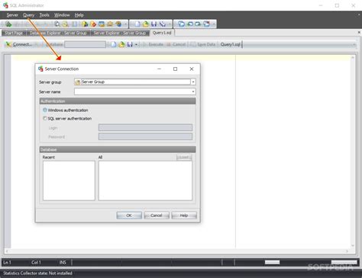The width and height of the screenshot is (362, 278).
Task: Close the document tab with the x button
Action: (359, 33)
